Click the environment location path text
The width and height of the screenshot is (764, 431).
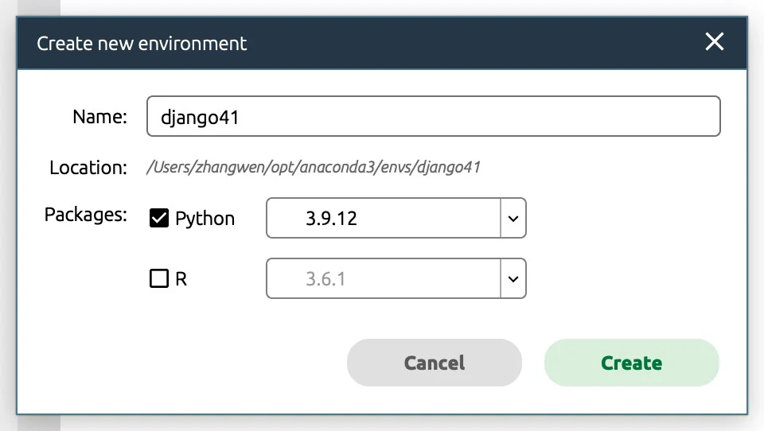pyautogui.click(x=314, y=167)
